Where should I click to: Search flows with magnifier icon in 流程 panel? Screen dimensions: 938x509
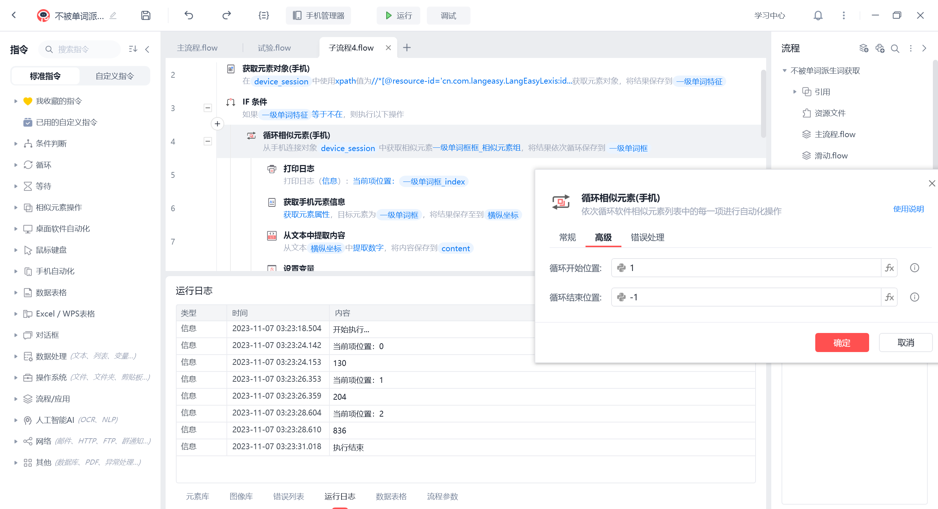[x=895, y=49]
